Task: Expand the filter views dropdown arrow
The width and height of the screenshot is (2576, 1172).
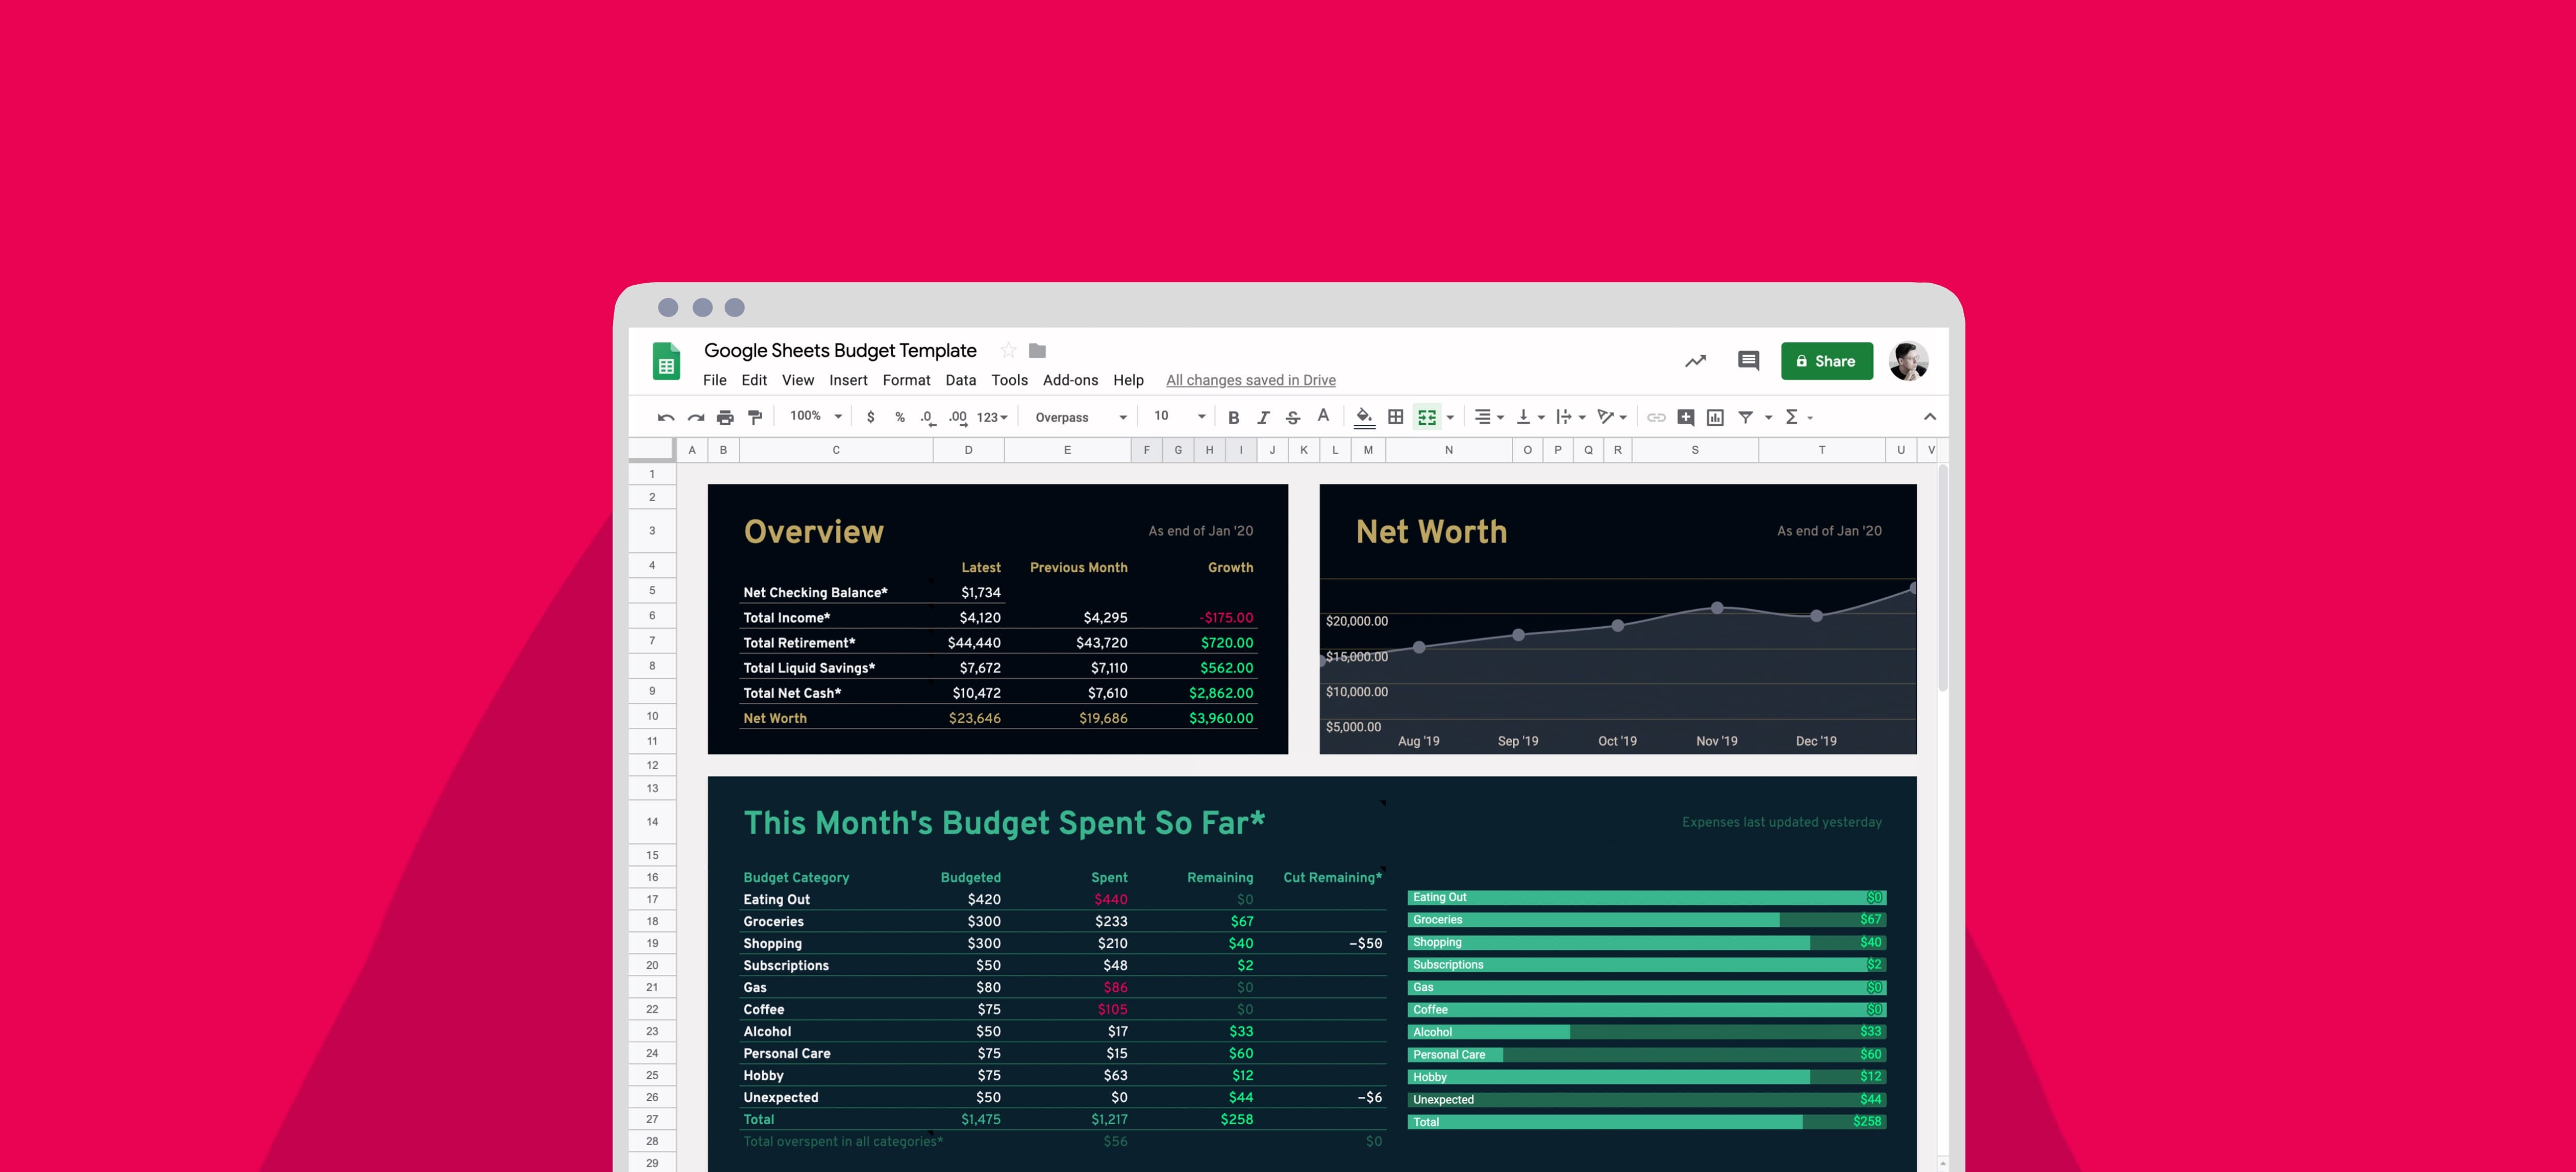Action: [1768, 418]
